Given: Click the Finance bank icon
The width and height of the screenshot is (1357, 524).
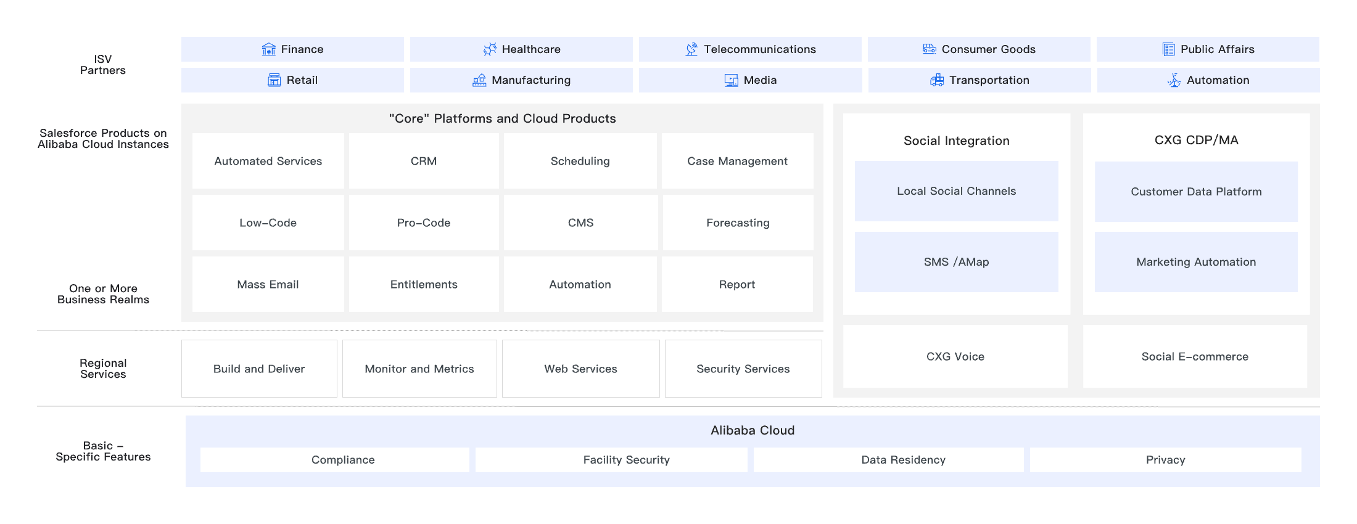Looking at the screenshot, I should point(268,49).
